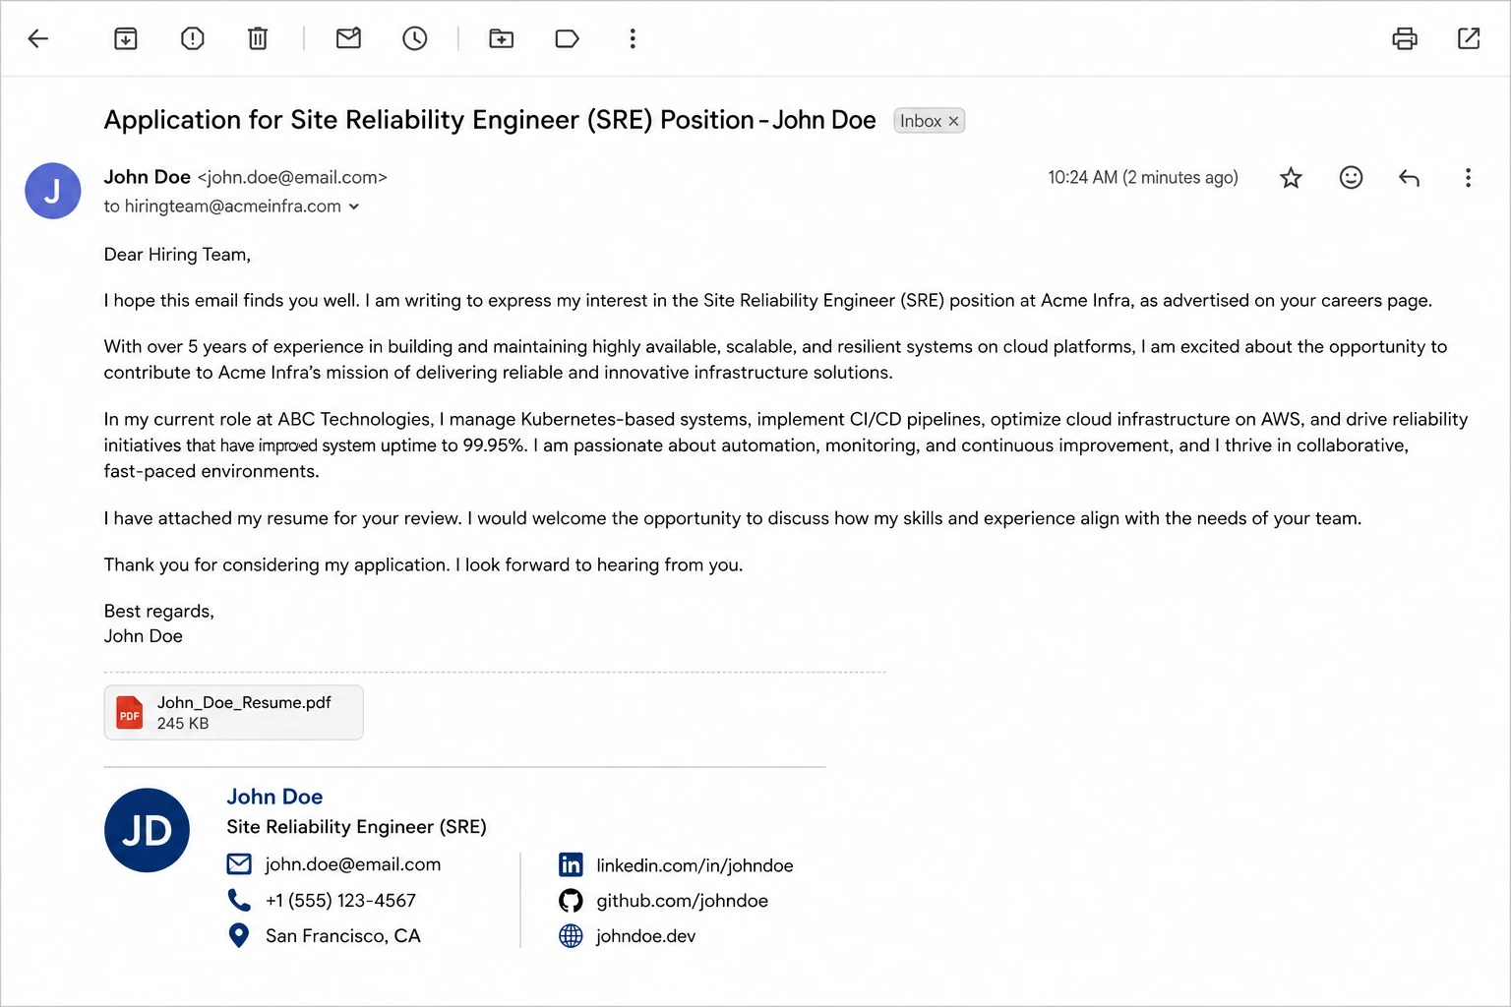Delete this email with the trash icon

[x=258, y=38]
